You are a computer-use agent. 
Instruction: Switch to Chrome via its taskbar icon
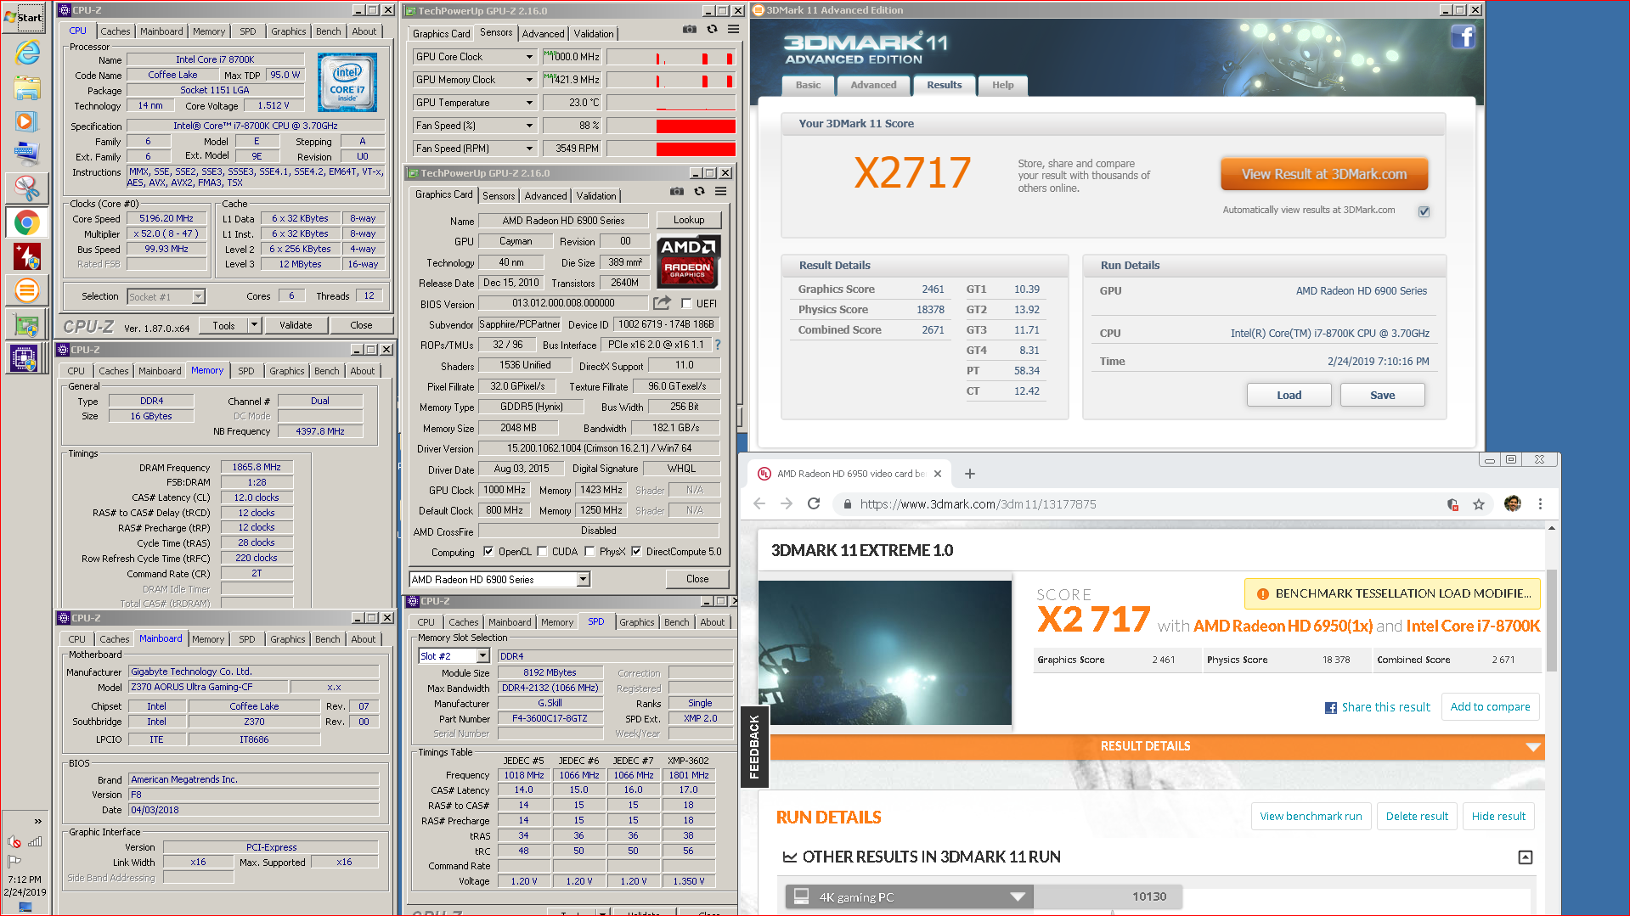(x=27, y=222)
